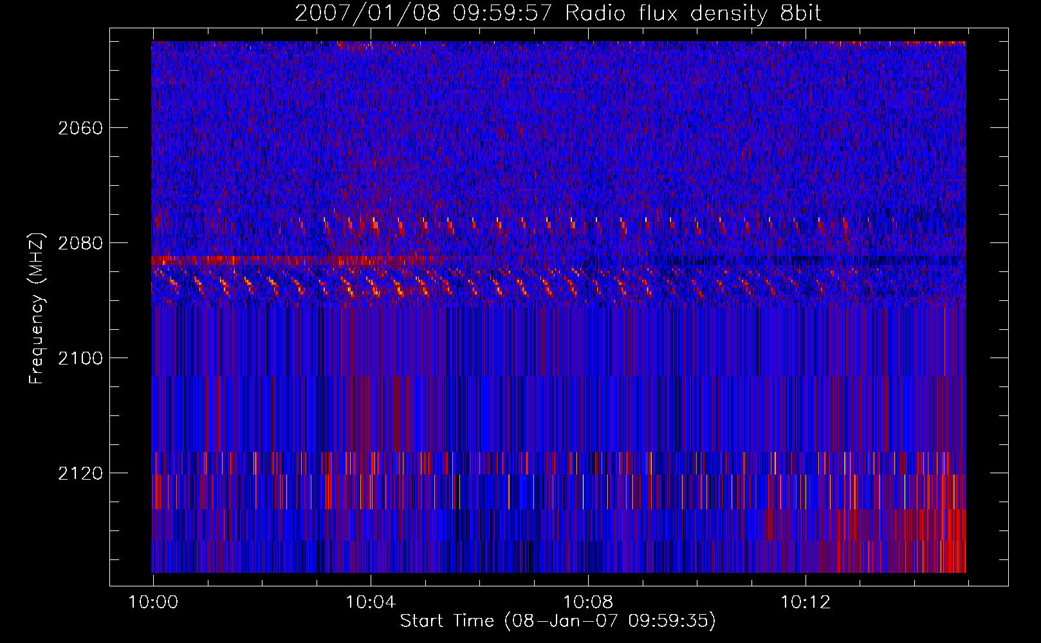Click the 10:00 time axis label
The height and width of the screenshot is (643, 1041).
click(x=153, y=602)
